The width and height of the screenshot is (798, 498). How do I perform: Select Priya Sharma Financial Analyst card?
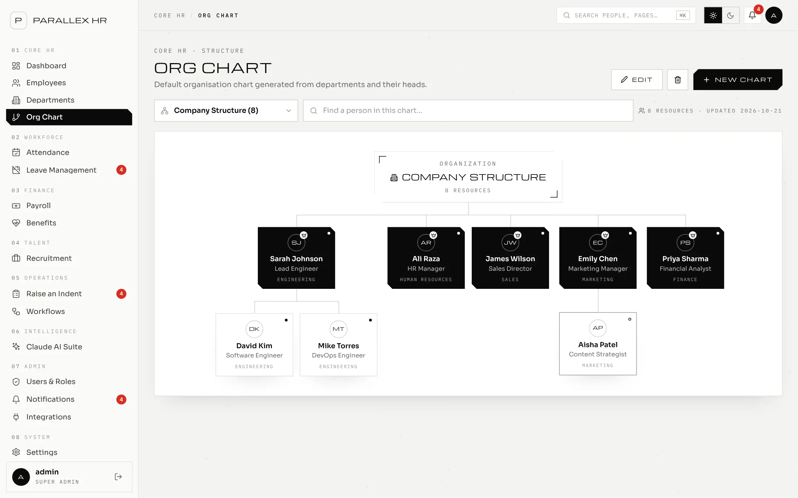click(685, 258)
